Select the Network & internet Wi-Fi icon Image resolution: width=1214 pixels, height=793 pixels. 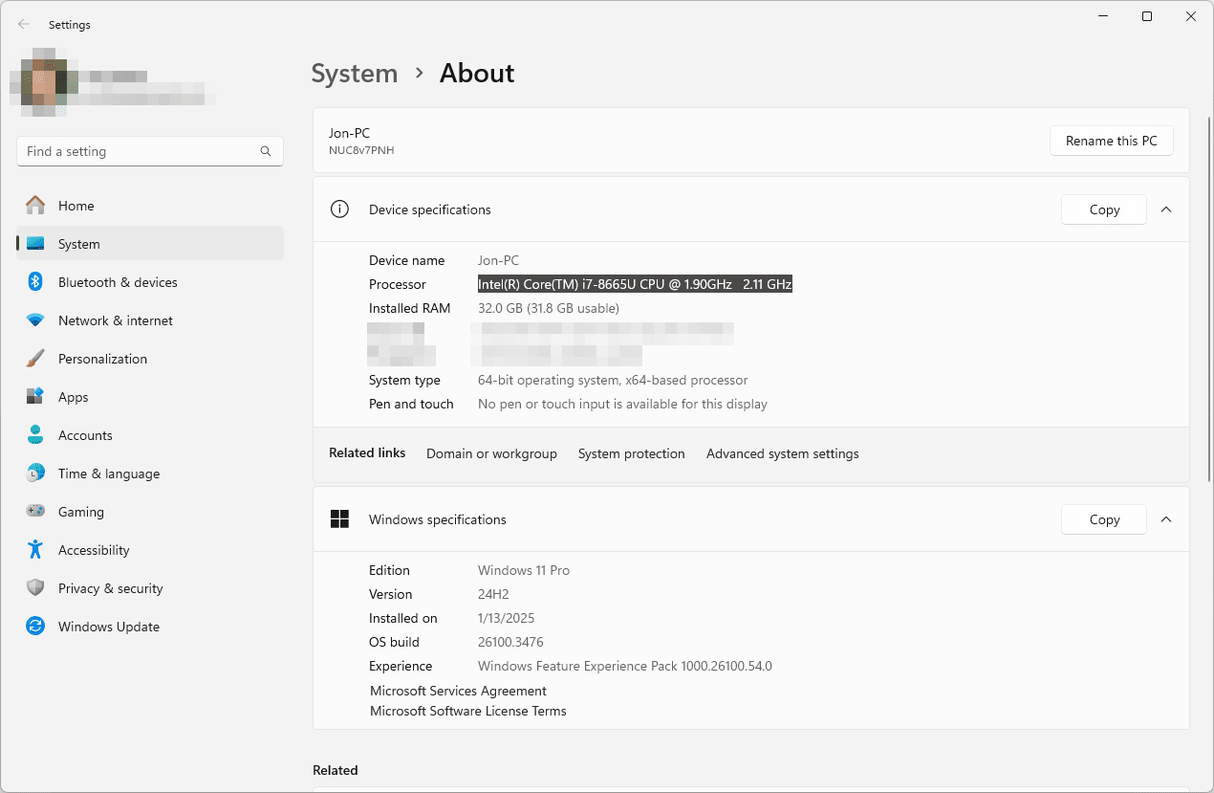35,320
